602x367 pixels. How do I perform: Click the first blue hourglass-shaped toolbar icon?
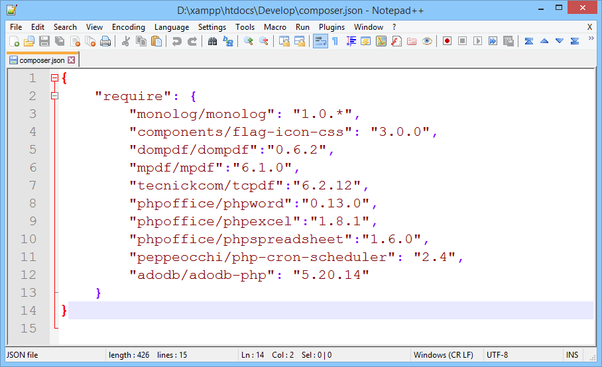click(528, 41)
